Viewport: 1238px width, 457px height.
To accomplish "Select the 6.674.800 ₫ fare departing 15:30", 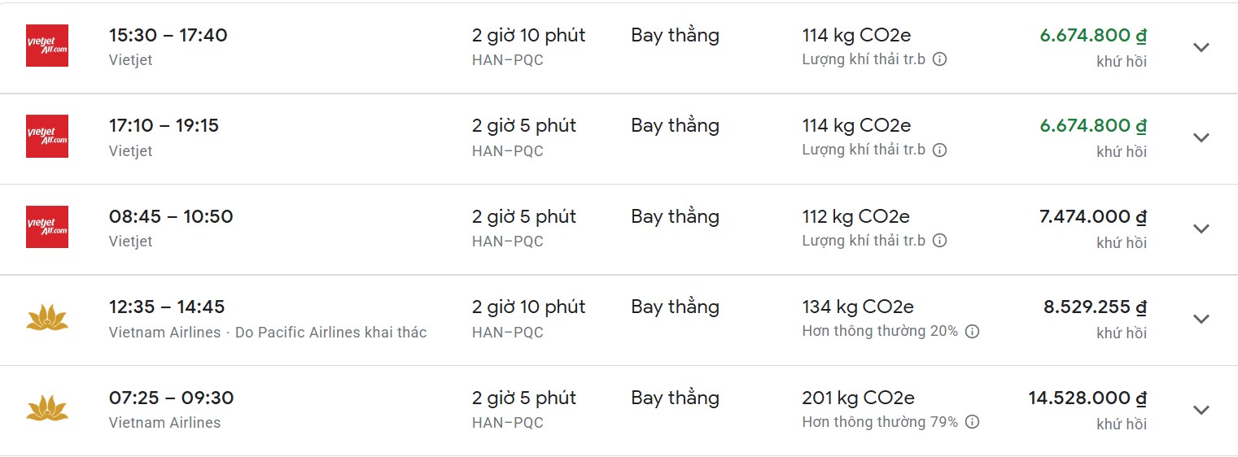I will [1093, 36].
